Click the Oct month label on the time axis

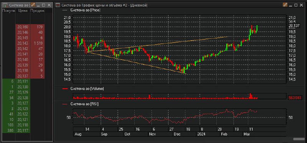click(x=127, y=134)
